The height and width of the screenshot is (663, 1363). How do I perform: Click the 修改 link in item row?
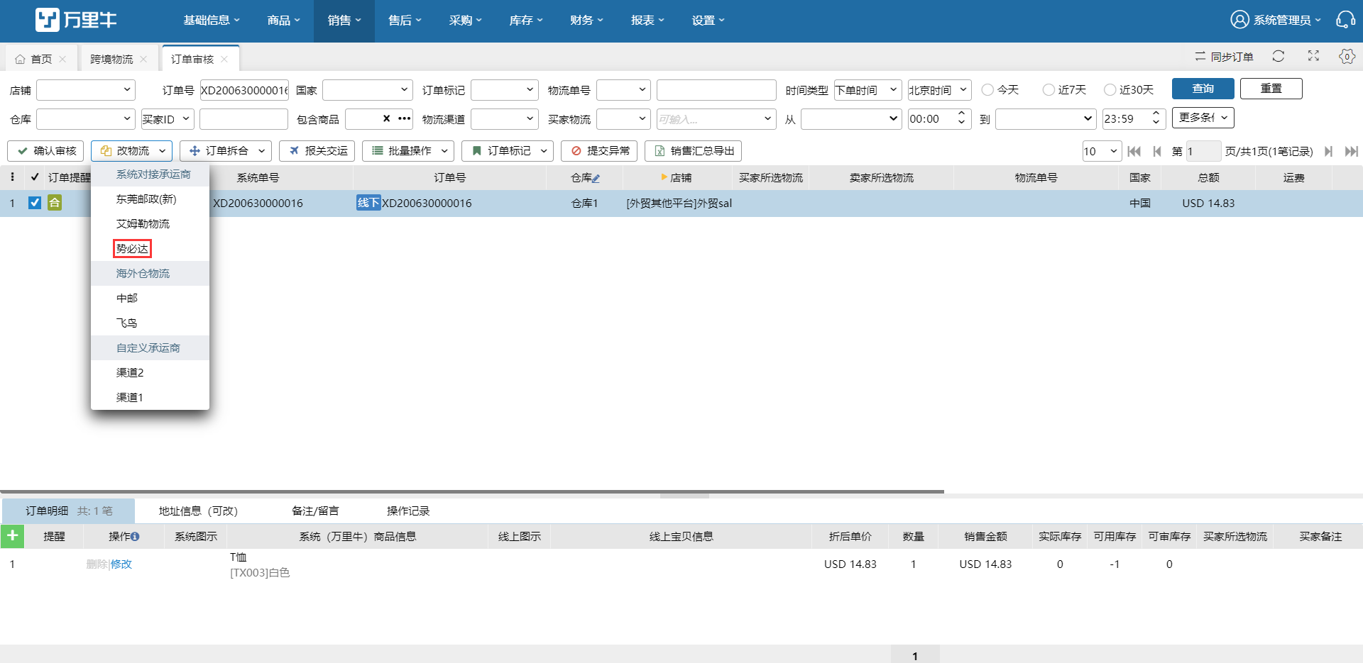point(121,564)
